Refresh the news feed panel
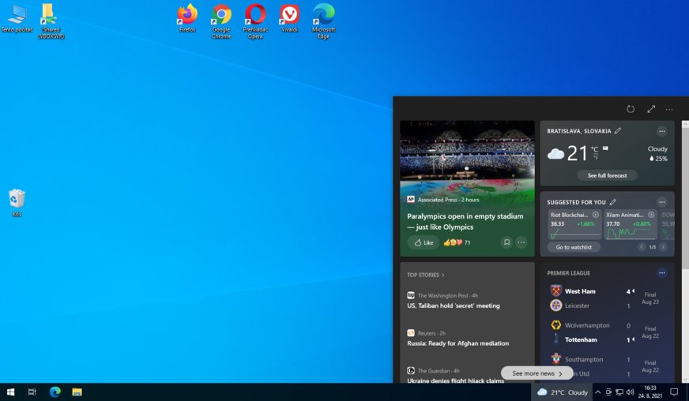 (631, 109)
